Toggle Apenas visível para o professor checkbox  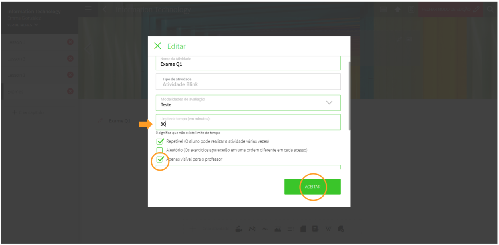coord(160,159)
